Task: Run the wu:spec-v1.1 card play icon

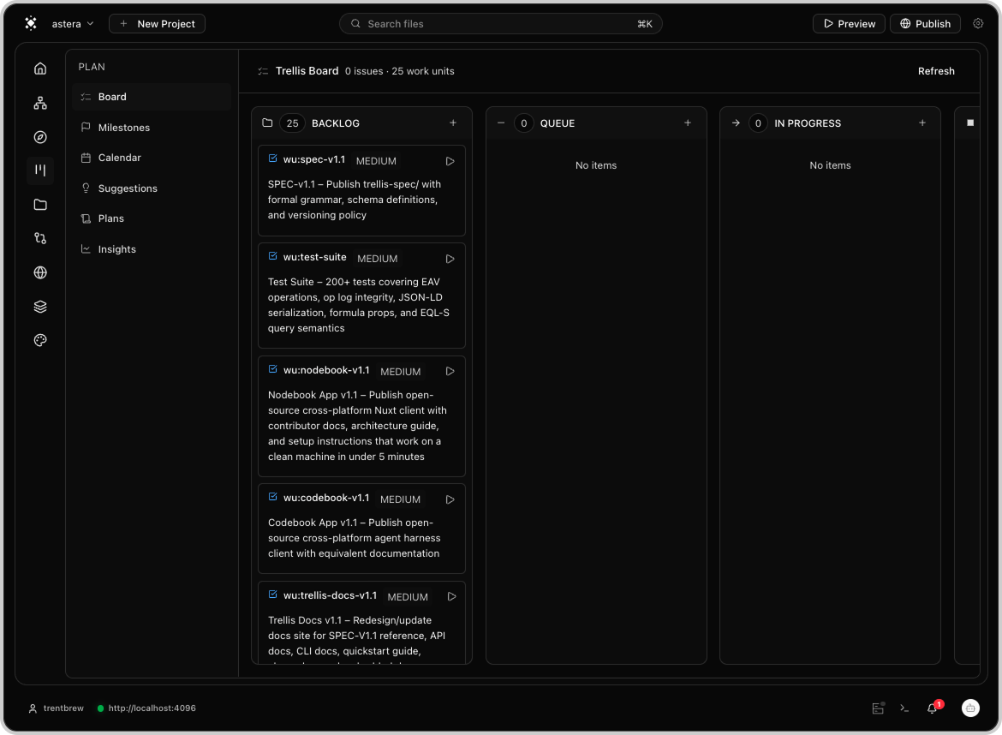Action: (x=450, y=161)
